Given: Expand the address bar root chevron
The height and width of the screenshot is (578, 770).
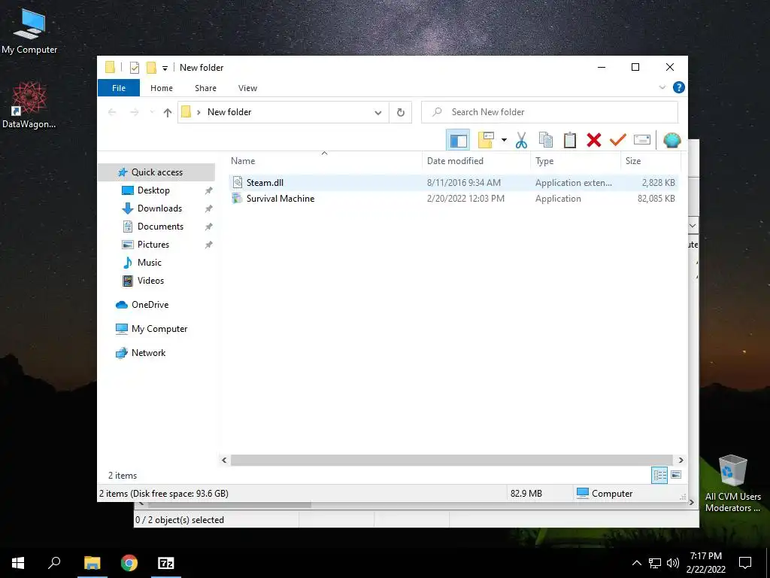Looking at the screenshot, I should [x=199, y=113].
